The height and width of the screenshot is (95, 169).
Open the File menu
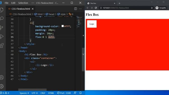click(x=6, y=3)
